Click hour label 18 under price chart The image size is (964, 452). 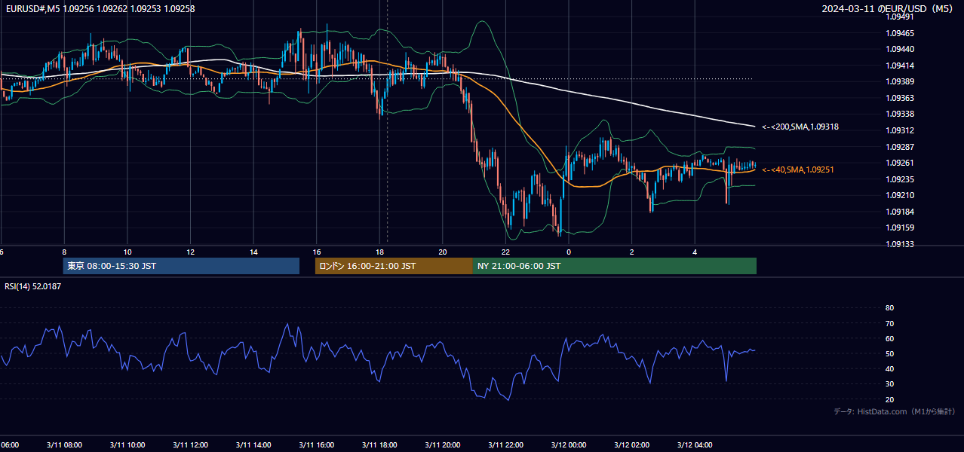click(379, 252)
